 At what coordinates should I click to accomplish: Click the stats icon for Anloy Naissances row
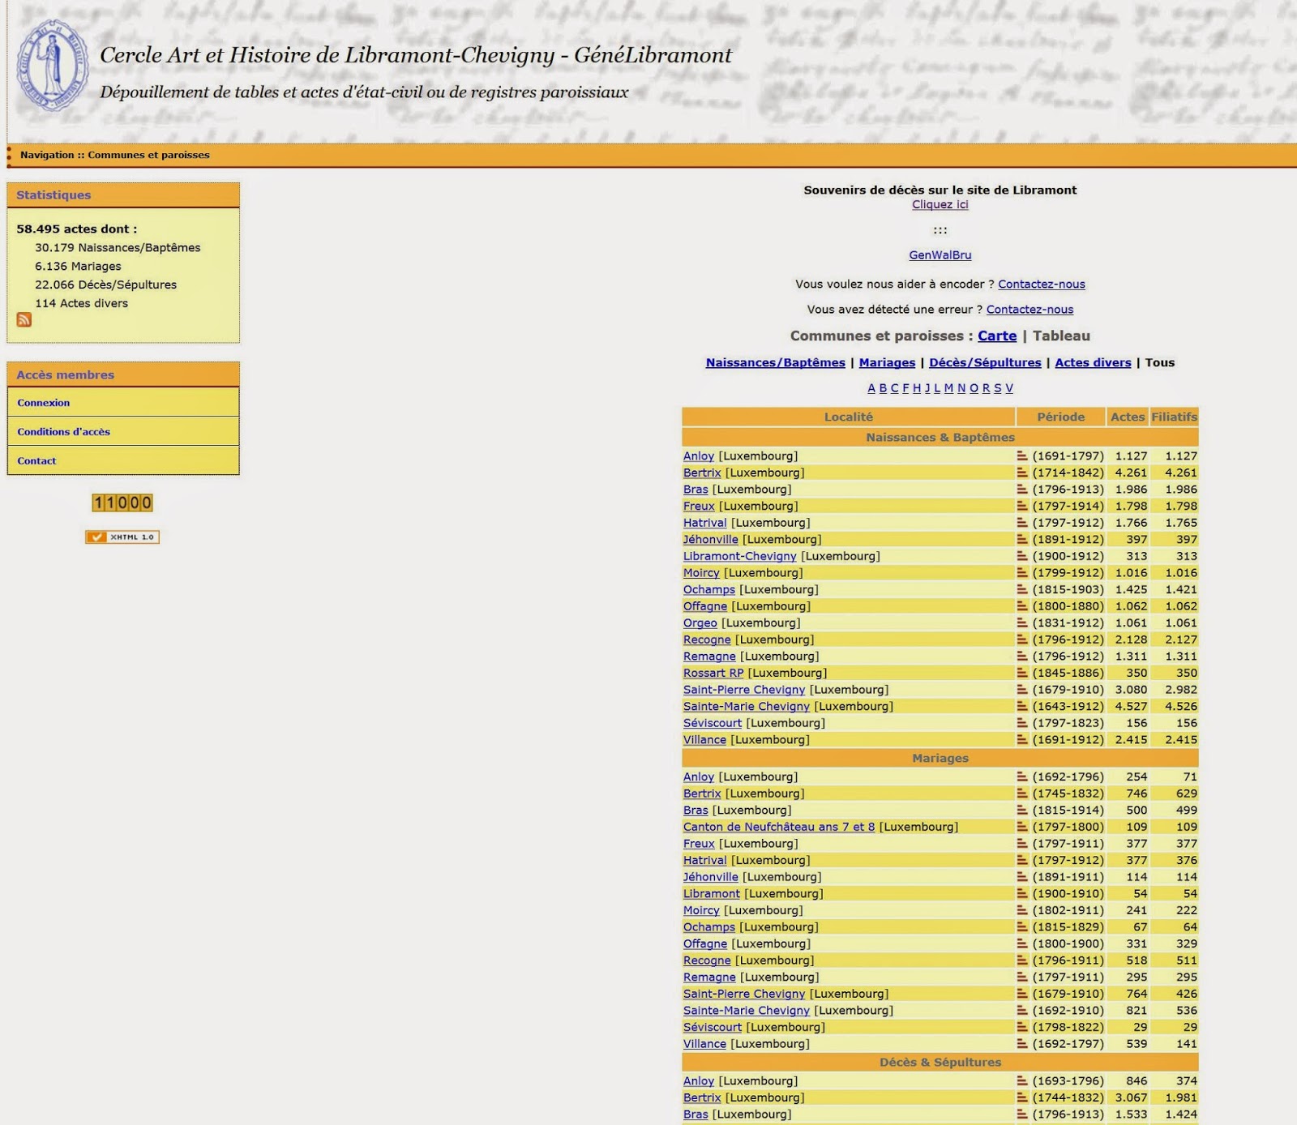(1021, 456)
